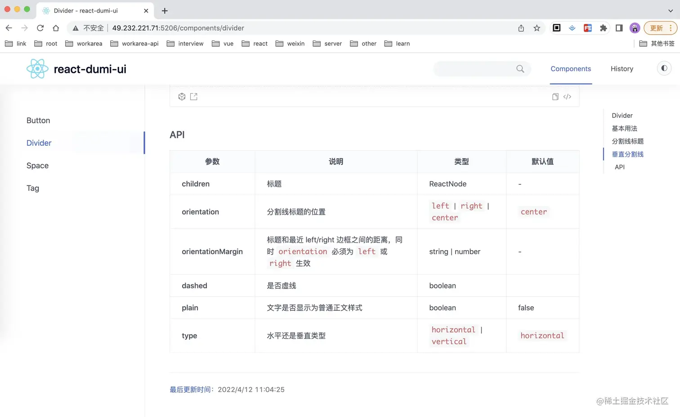680x417 pixels.
Task: Jump to 分割线标题 anchor
Action: [628, 141]
